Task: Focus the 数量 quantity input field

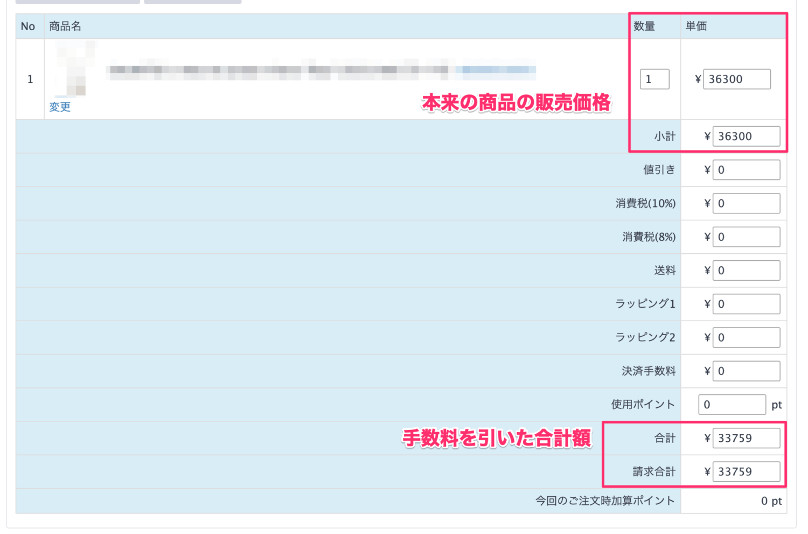Action: 654,79
